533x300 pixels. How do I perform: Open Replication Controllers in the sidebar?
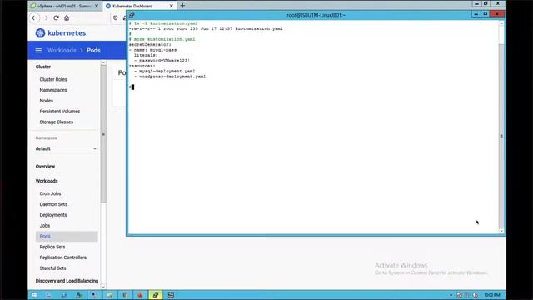point(63,257)
